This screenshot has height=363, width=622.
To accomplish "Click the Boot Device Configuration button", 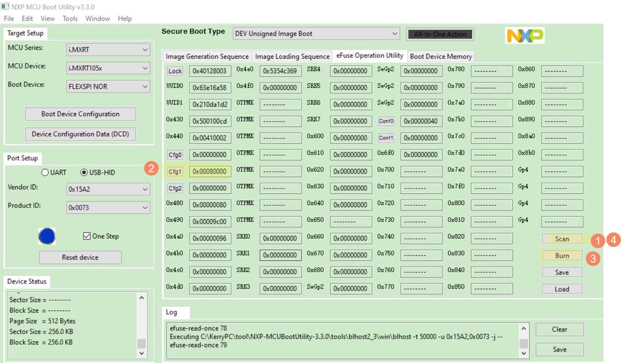I will click(80, 114).
